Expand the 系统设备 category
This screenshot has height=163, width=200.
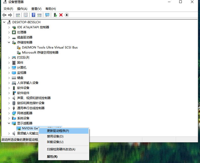[9, 118]
